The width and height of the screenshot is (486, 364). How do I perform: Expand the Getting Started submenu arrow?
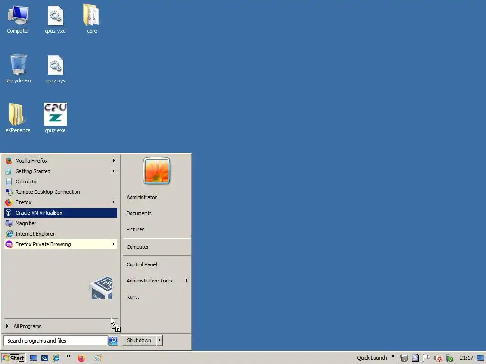tap(114, 171)
